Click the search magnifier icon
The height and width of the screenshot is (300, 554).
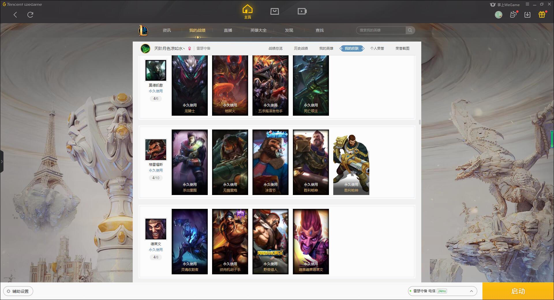click(x=410, y=30)
